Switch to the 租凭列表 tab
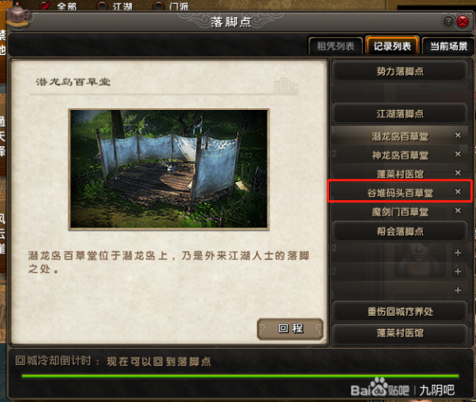 (336, 46)
